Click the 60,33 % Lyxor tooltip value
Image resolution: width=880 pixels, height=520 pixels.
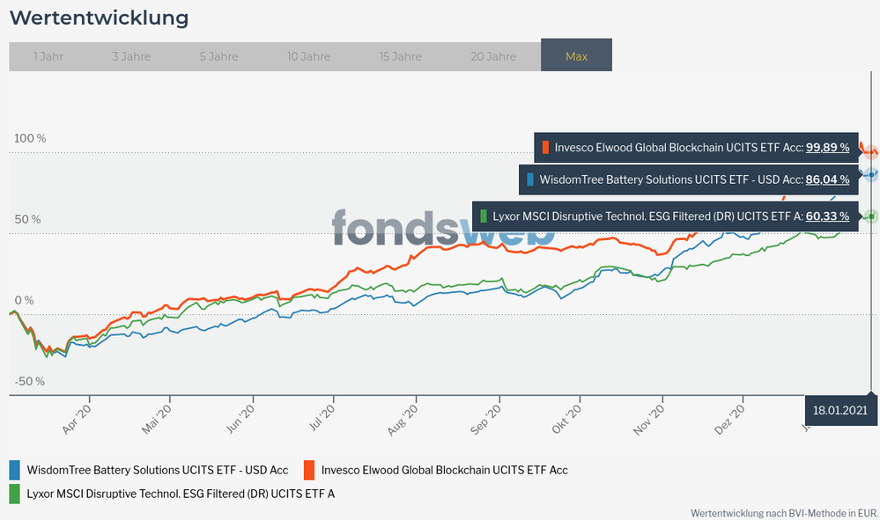[828, 216]
